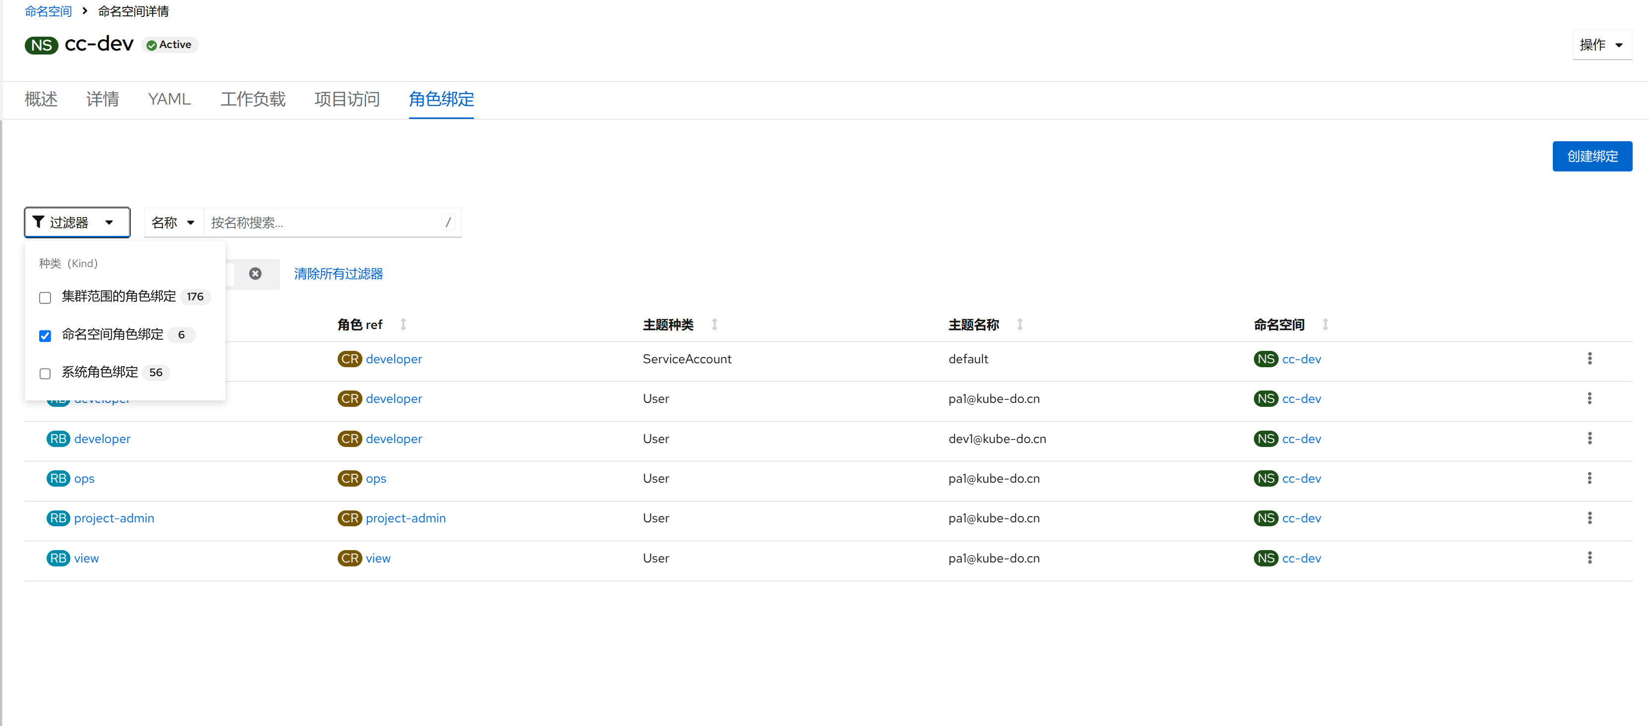This screenshot has width=1649, height=726.
Task: Check the 集群范围的角色绑定 filter checkbox
Action: [x=45, y=297]
